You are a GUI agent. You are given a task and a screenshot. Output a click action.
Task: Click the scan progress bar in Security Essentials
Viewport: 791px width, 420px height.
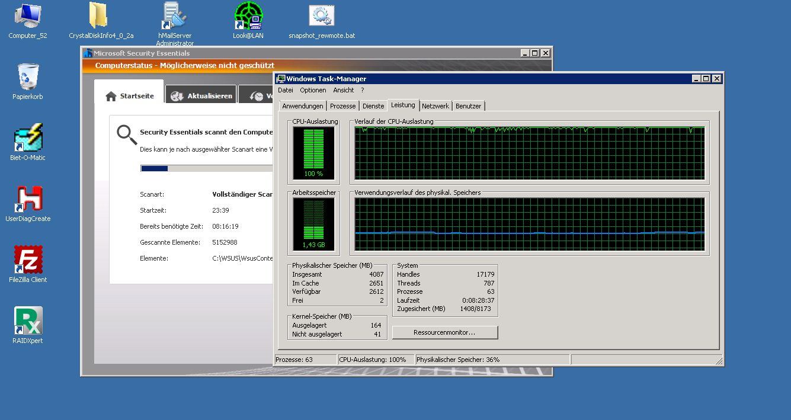(207, 169)
